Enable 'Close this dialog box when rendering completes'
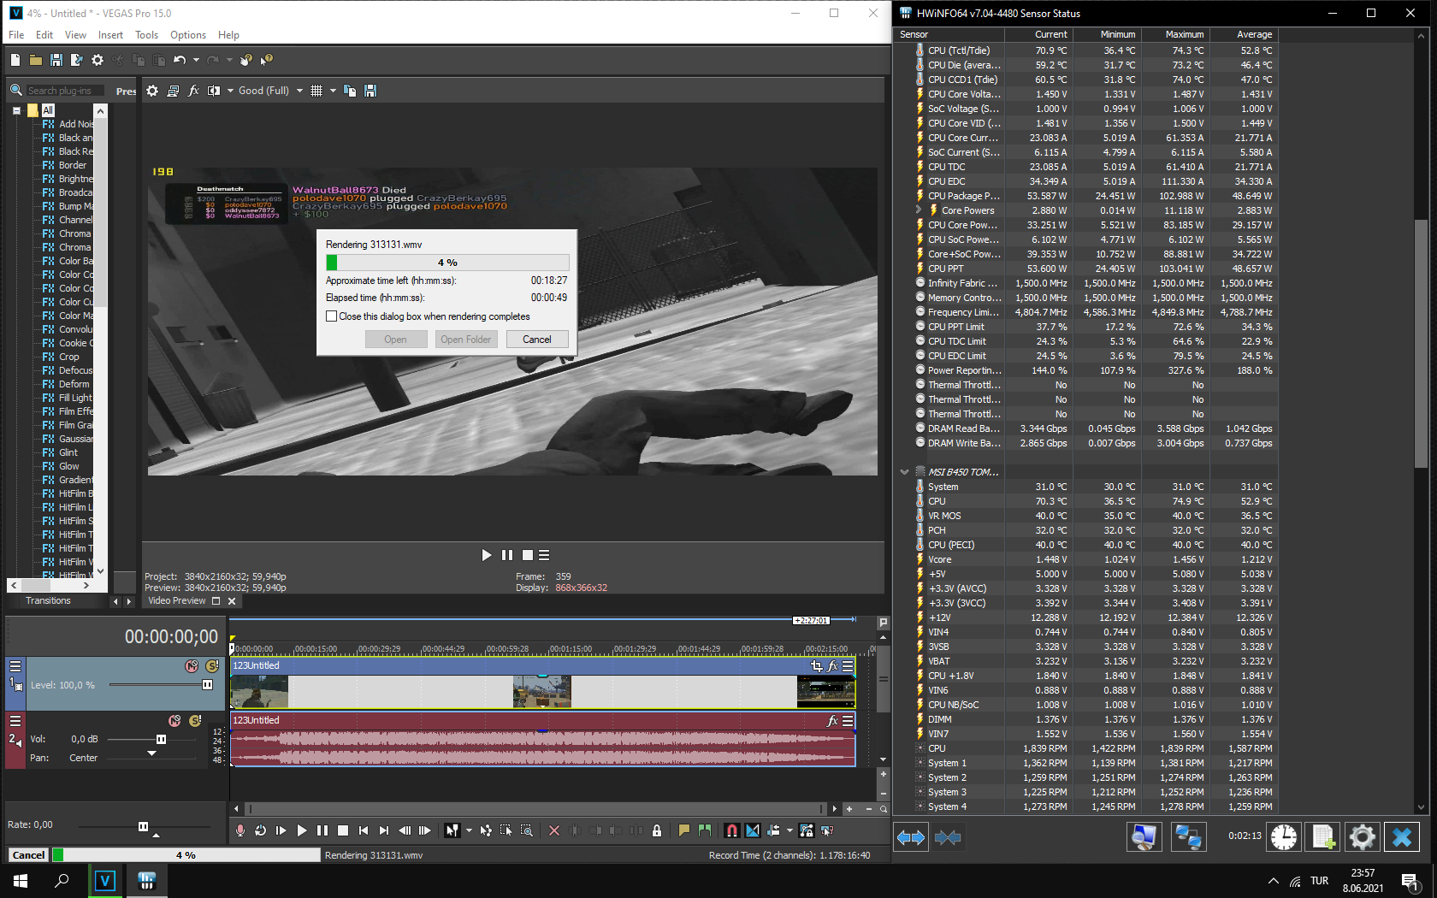Image resolution: width=1437 pixels, height=898 pixels. tap(332, 316)
